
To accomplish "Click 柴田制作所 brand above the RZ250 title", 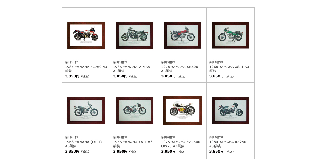I will (216, 137).
